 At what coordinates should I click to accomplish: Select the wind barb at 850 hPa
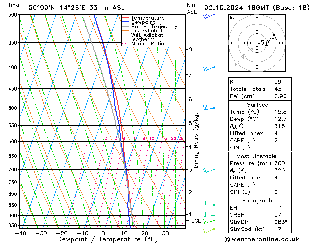[x=208, y=204]
